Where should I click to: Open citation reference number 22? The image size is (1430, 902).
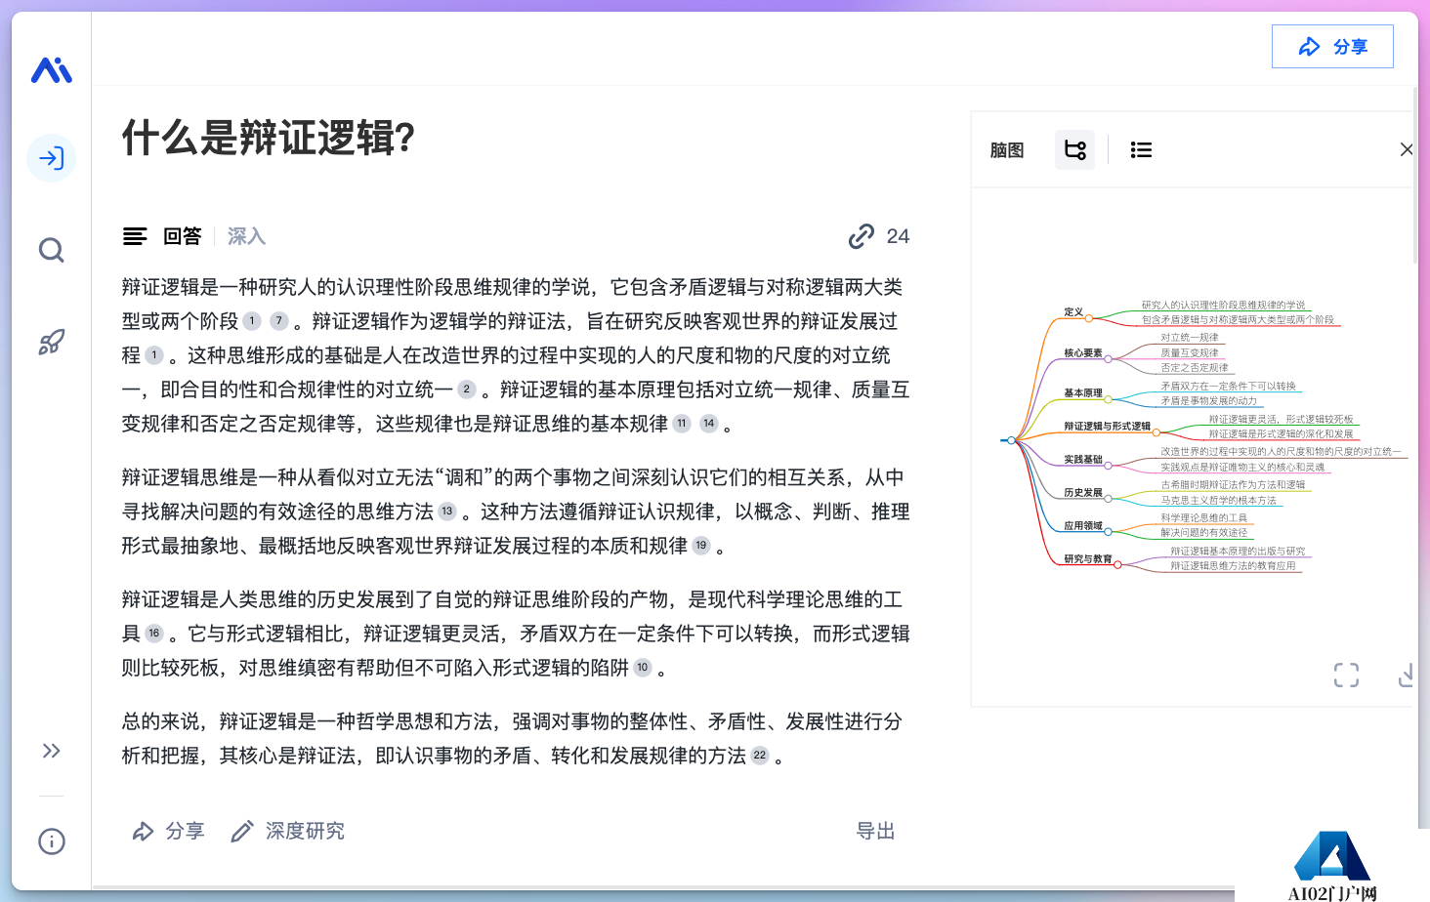coord(760,756)
